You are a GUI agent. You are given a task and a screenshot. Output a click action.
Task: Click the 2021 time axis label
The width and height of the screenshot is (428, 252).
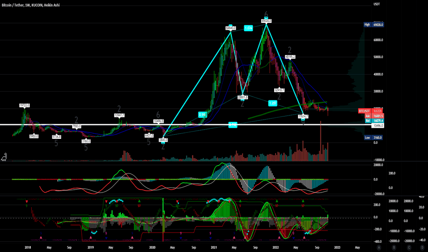[214, 247]
